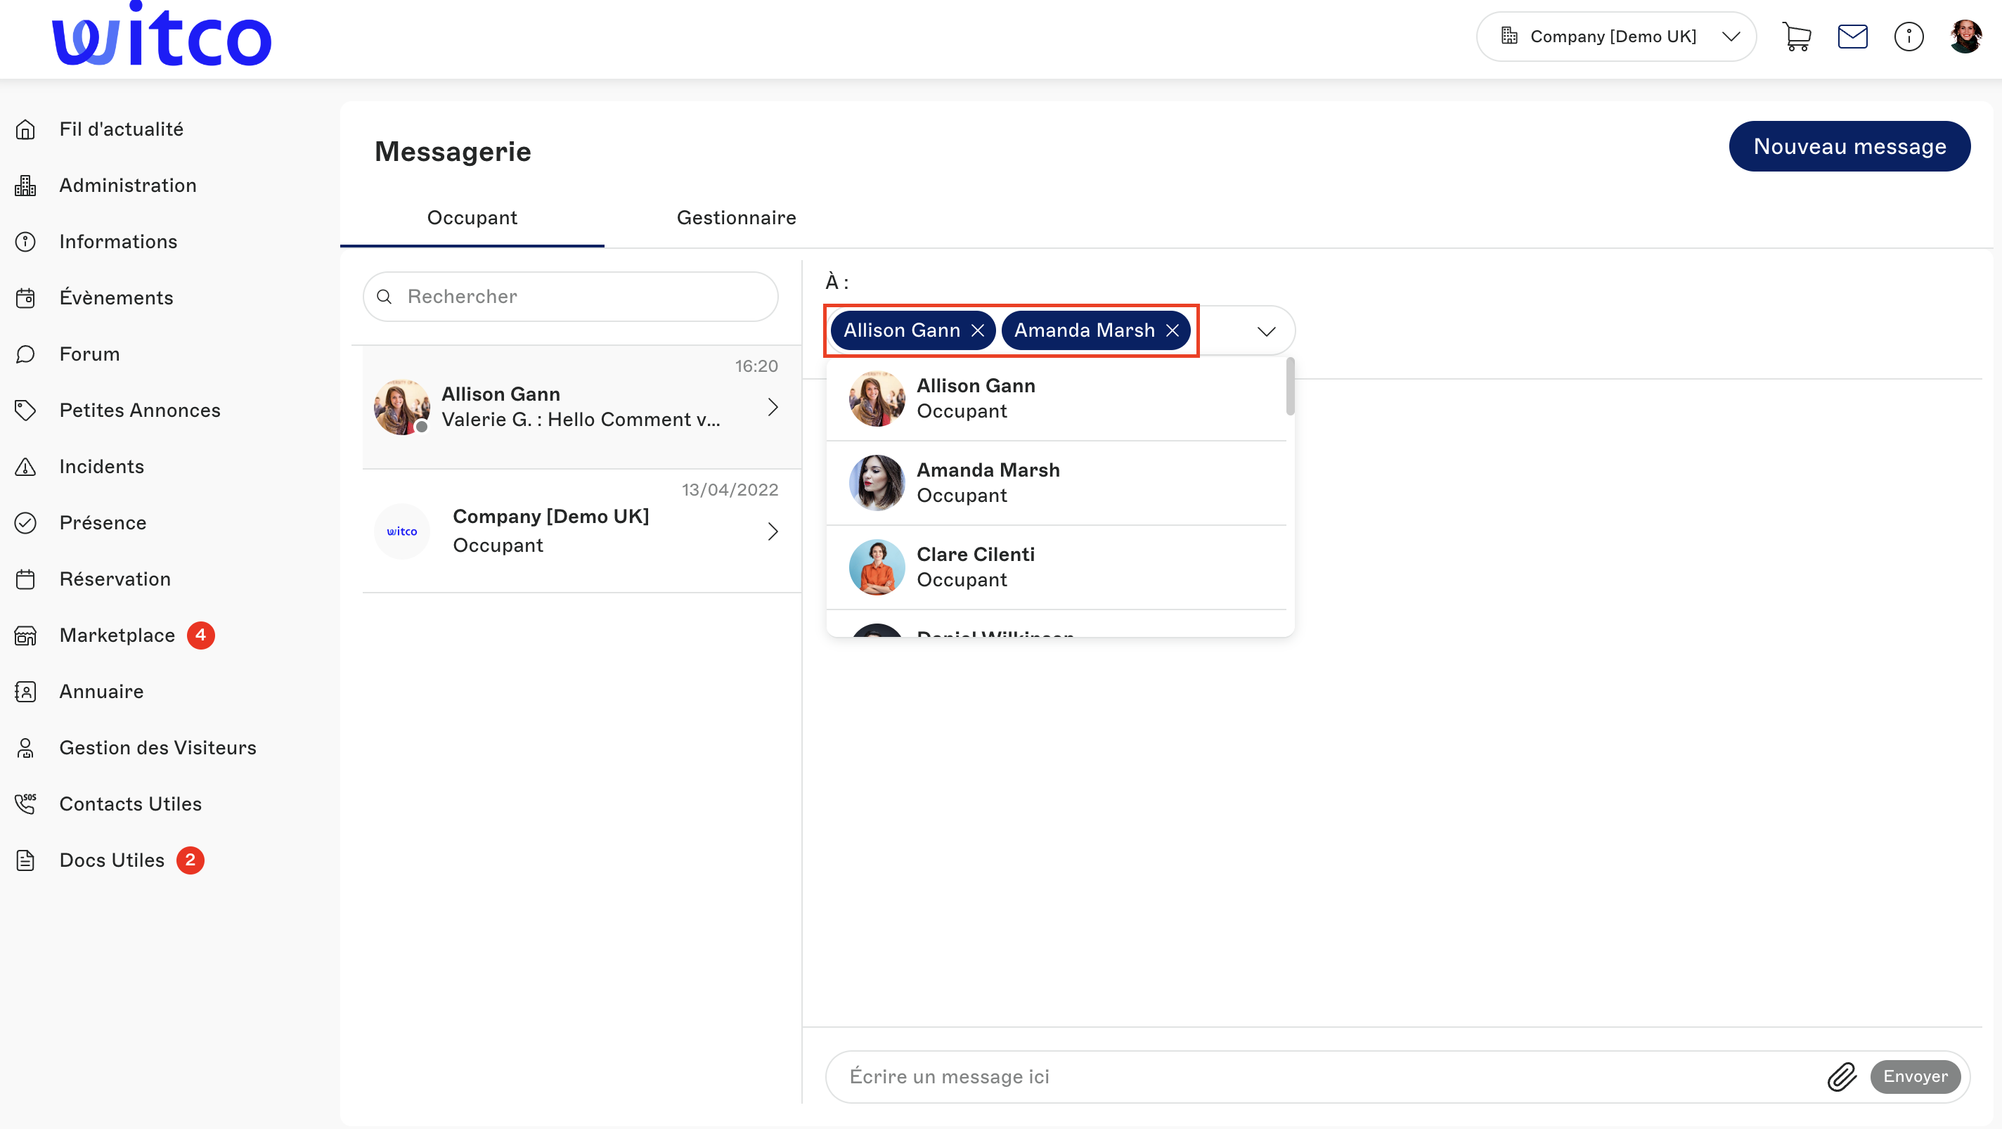The image size is (2002, 1129).
Task: Open Contacts Utiles SOS phone item
Action: tap(131, 804)
